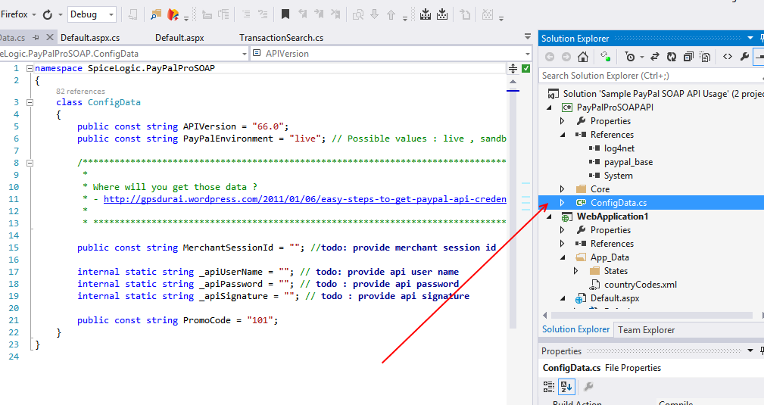Click the 82 references CodeLens link
Image resolution: width=764 pixels, height=405 pixels.
(x=80, y=91)
